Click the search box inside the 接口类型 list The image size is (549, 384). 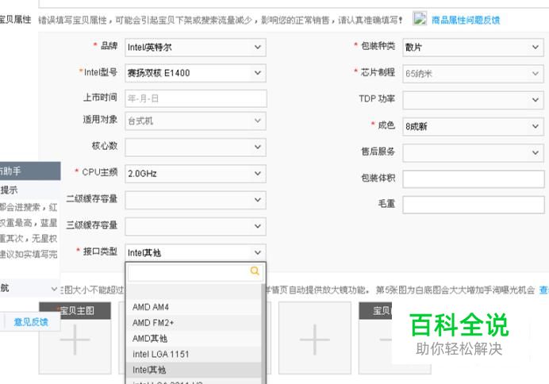click(x=194, y=273)
